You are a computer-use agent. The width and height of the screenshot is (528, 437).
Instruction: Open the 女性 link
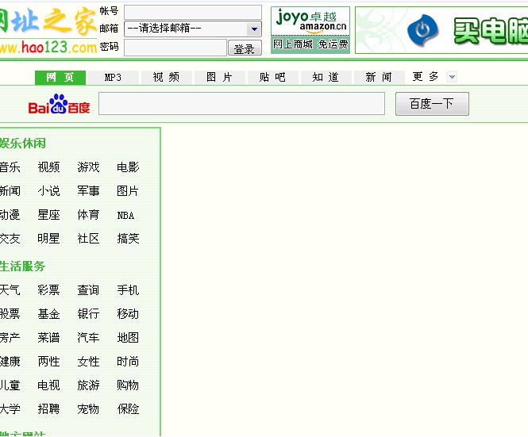[x=88, y=362]
